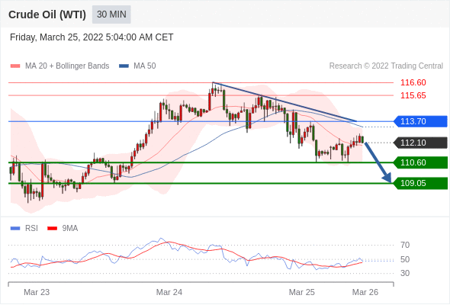Click the RSI 70 level label
450x305 pixels.
tap(405, 245)
